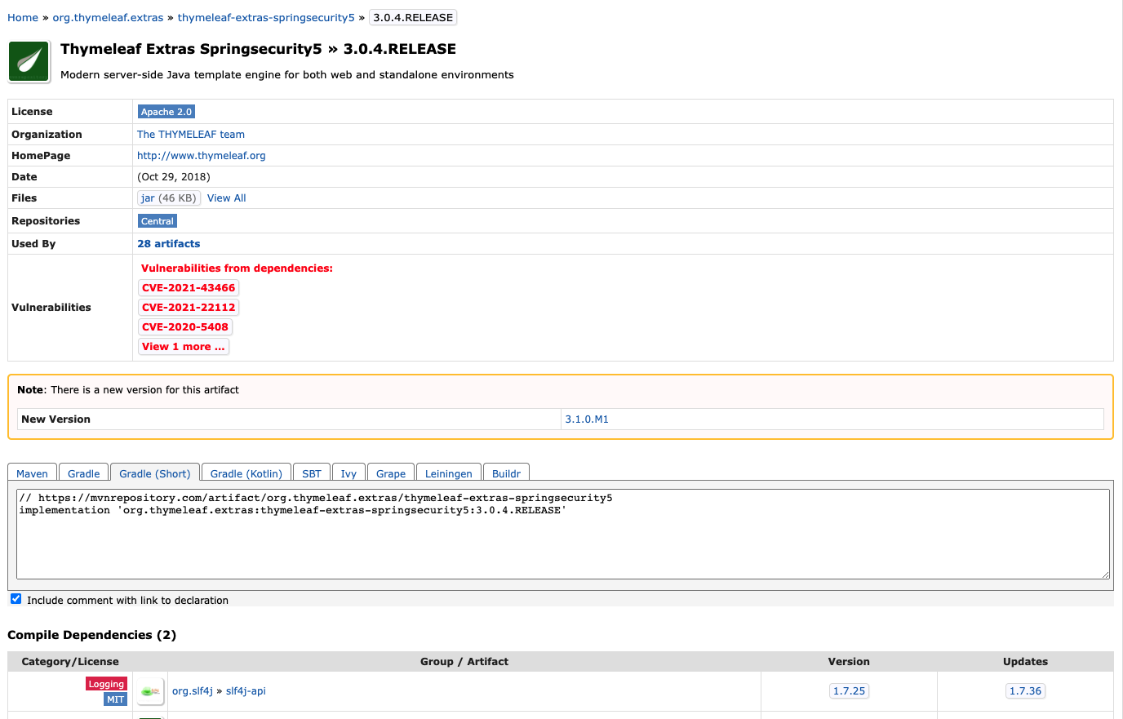Click the Apache 2.0 license badge
Viewport: 1123px width, 719px height.
(x=166, y=112)
